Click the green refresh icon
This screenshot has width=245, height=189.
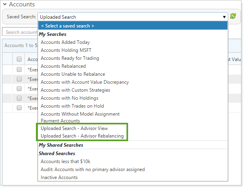(x=233, y=17)
